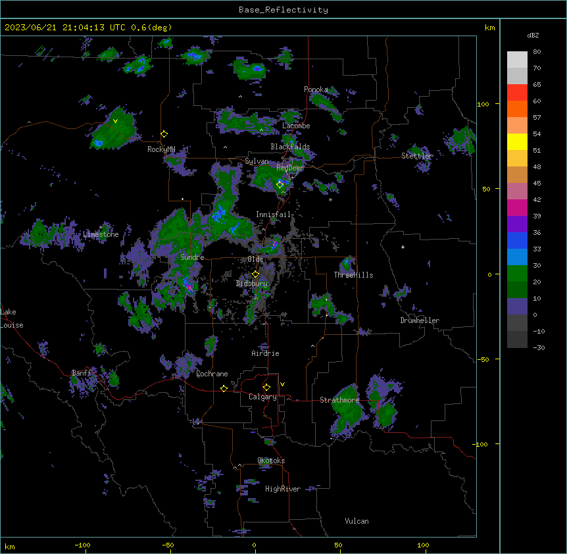The height and width of the screenshot is (554, 567).
Task: Click the Okotoks city label
Action: coord(271,461)
